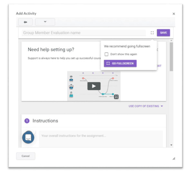Tick the Don't show this again checkbox

pyautogui.click(x=106, y=54)
